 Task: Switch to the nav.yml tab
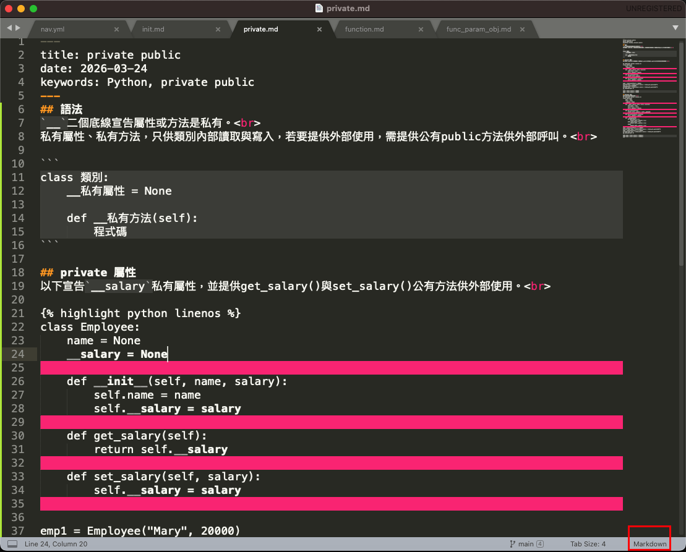point(52,29)
